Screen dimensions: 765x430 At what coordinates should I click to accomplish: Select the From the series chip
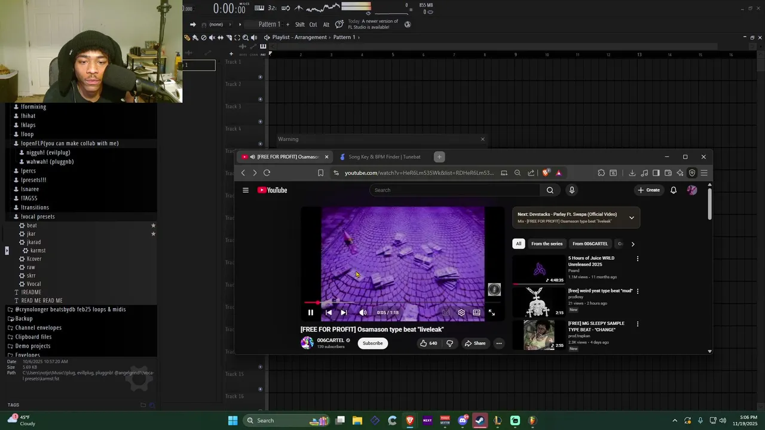pos(547,244)
